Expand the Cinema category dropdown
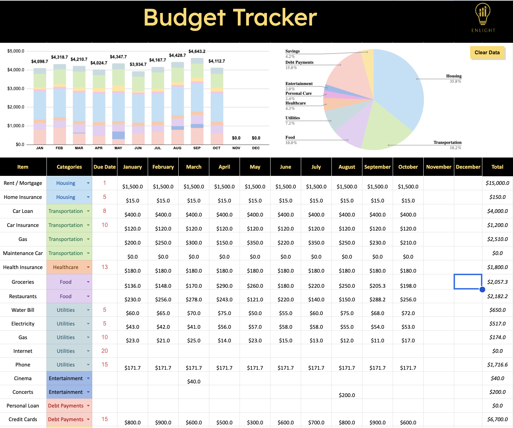Screen dimensions: 513x428 pos(88,378)
